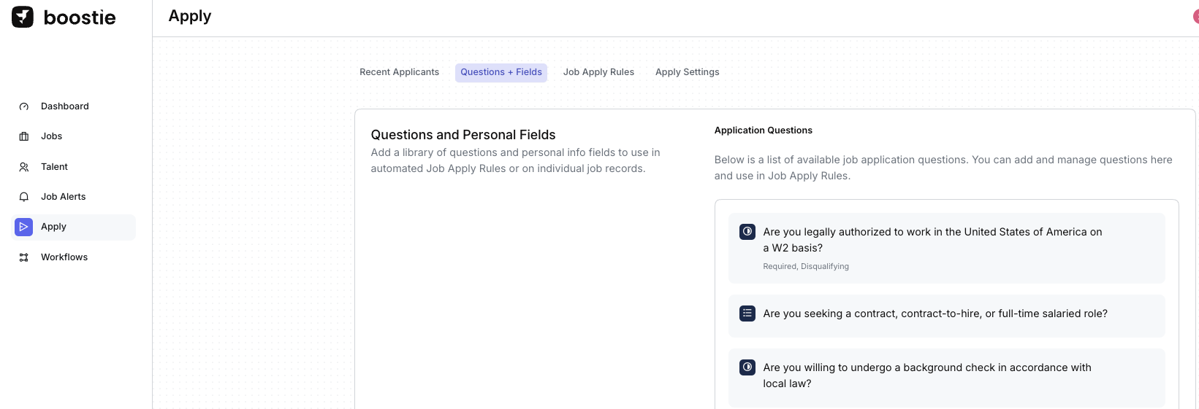Open Dashboard in the sidebar
Image resolution: width=1199 pixels, height=409 pixels.
pyautogui.click(x=65, y=106)
